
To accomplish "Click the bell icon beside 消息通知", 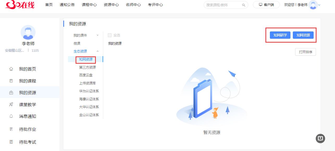I will [x=11, y=116].
